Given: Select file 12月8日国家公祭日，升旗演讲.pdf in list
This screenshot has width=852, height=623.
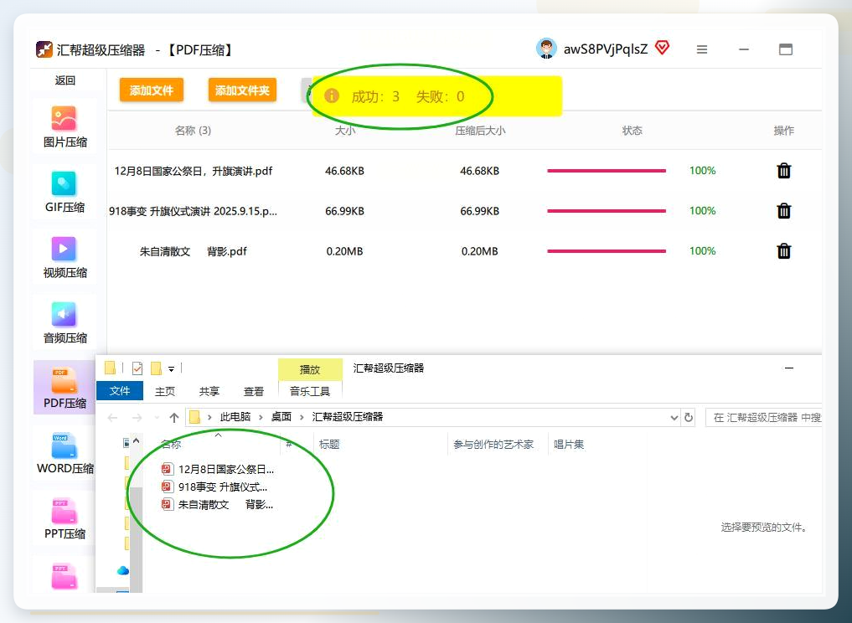Looking at the screenshot, I should (193, 171).
